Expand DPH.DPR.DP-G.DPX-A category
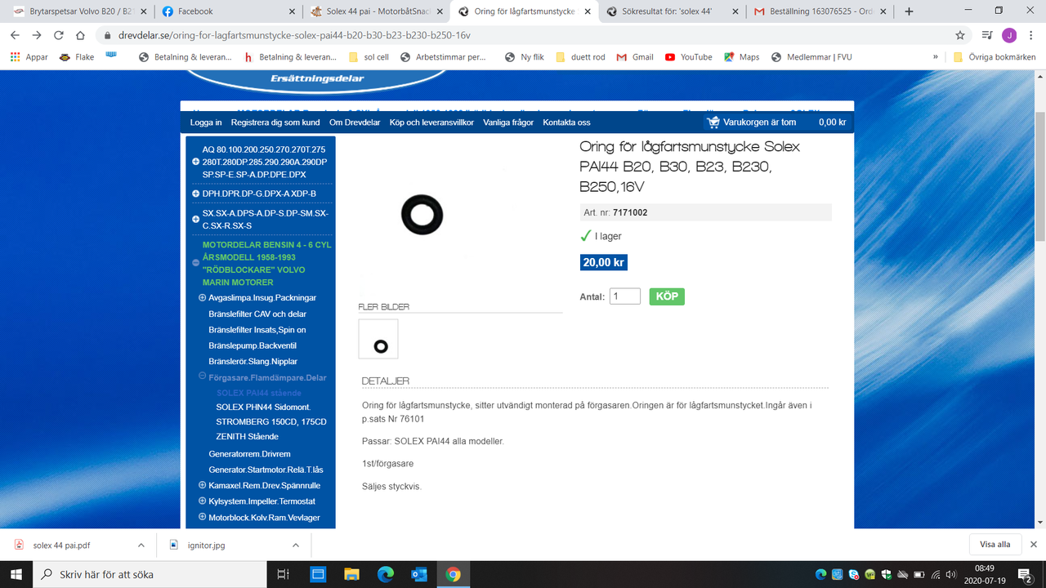1046x588 pixels. point(195,194)
